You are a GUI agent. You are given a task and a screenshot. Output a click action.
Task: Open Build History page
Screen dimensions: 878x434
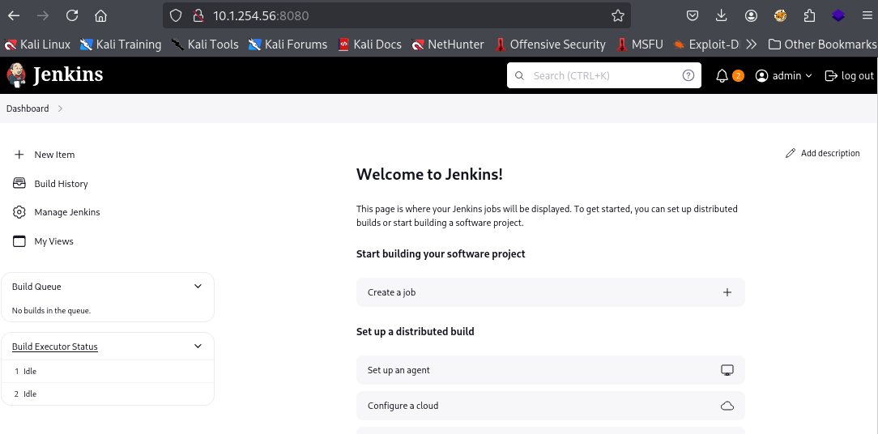[x=61, y=184]
